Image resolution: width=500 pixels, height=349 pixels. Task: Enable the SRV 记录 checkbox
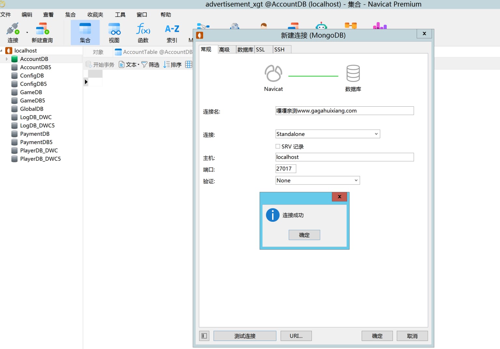coord(278,146)
